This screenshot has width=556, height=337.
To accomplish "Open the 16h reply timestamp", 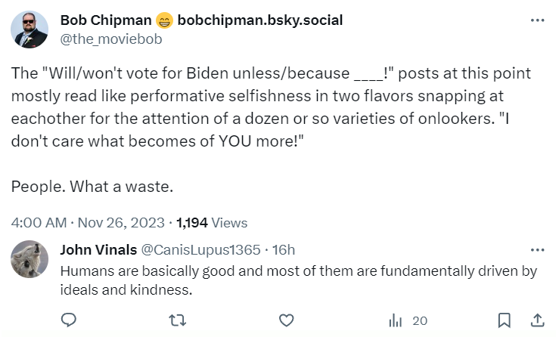I will tap(284, 250).
